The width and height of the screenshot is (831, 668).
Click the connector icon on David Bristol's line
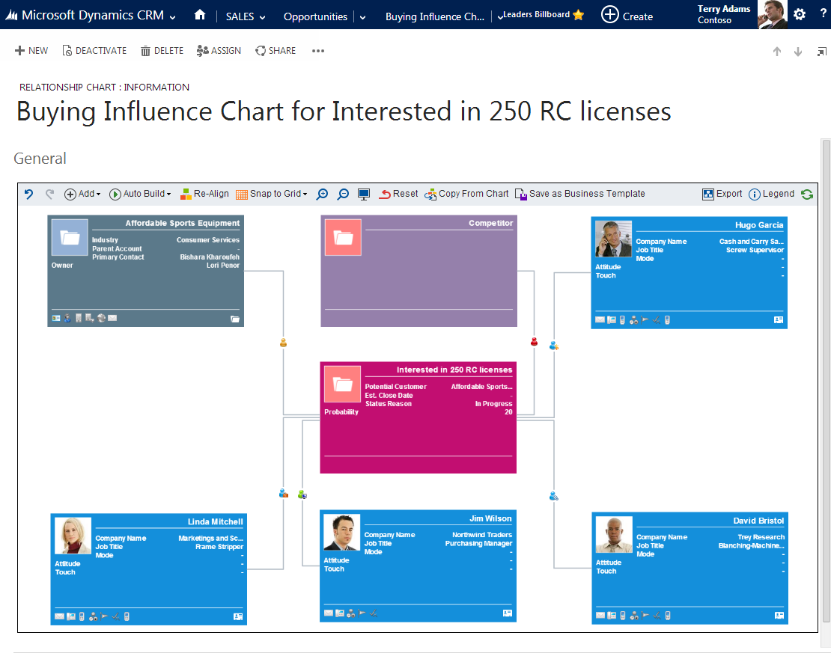point(554,497)
